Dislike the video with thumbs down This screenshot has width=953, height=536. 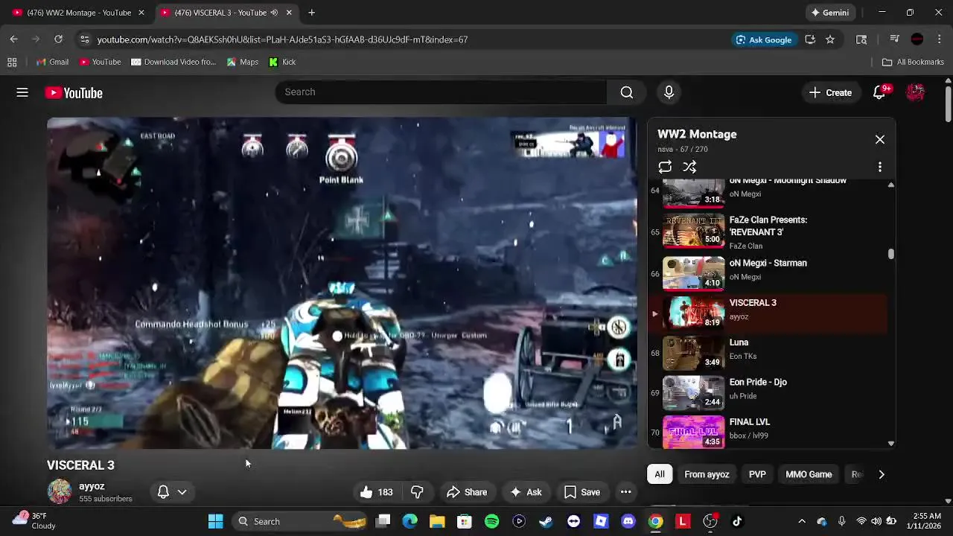417,492
